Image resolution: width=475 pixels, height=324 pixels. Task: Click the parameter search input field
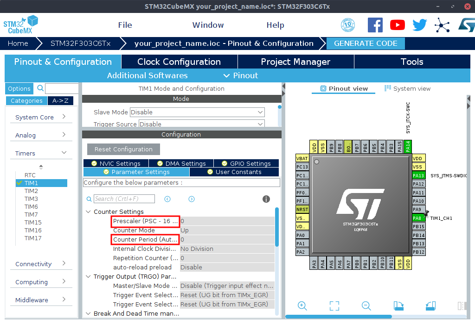pos(124,199)
